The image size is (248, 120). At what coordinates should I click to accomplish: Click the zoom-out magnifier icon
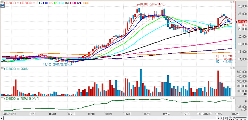223,118
